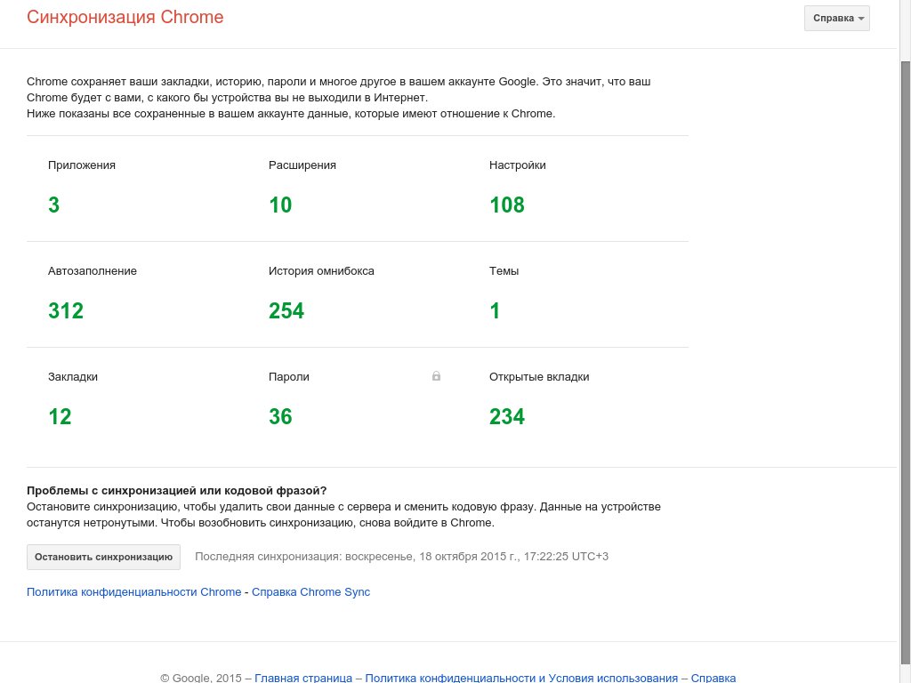Click the Расширения count 10

pos(280,205)
